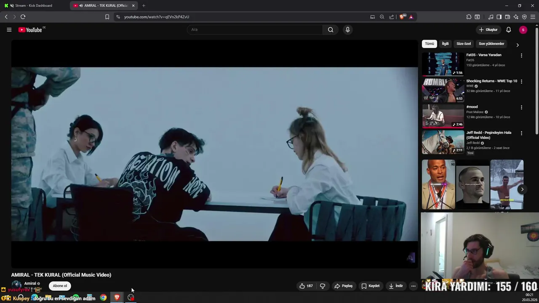Open options for Fat35 - Varsa Yaradan

click(x=521, y=56)
